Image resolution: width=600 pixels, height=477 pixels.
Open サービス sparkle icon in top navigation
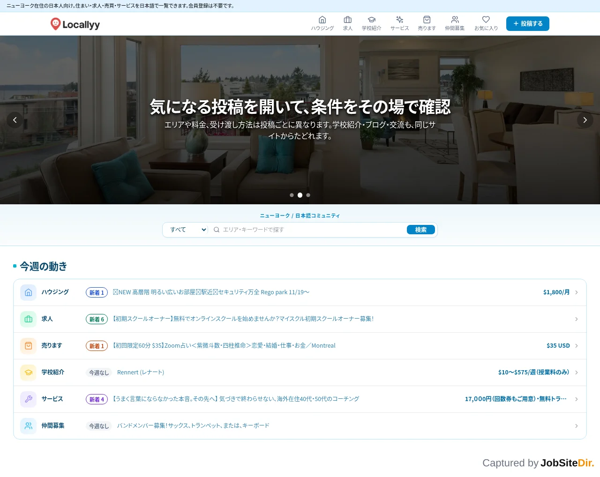399,20
